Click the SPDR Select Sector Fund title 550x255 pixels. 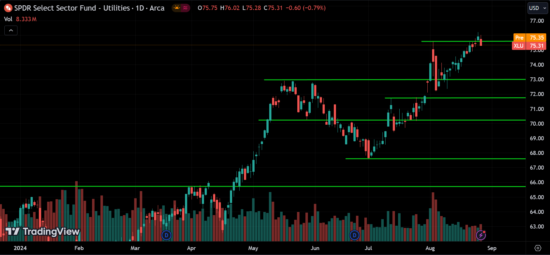click(72, 8)
